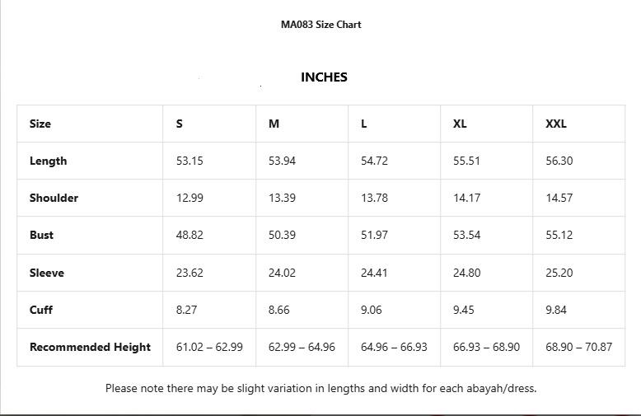Click the 50.39 bust value for M
The image size is (641, 416).
point(282,235)
